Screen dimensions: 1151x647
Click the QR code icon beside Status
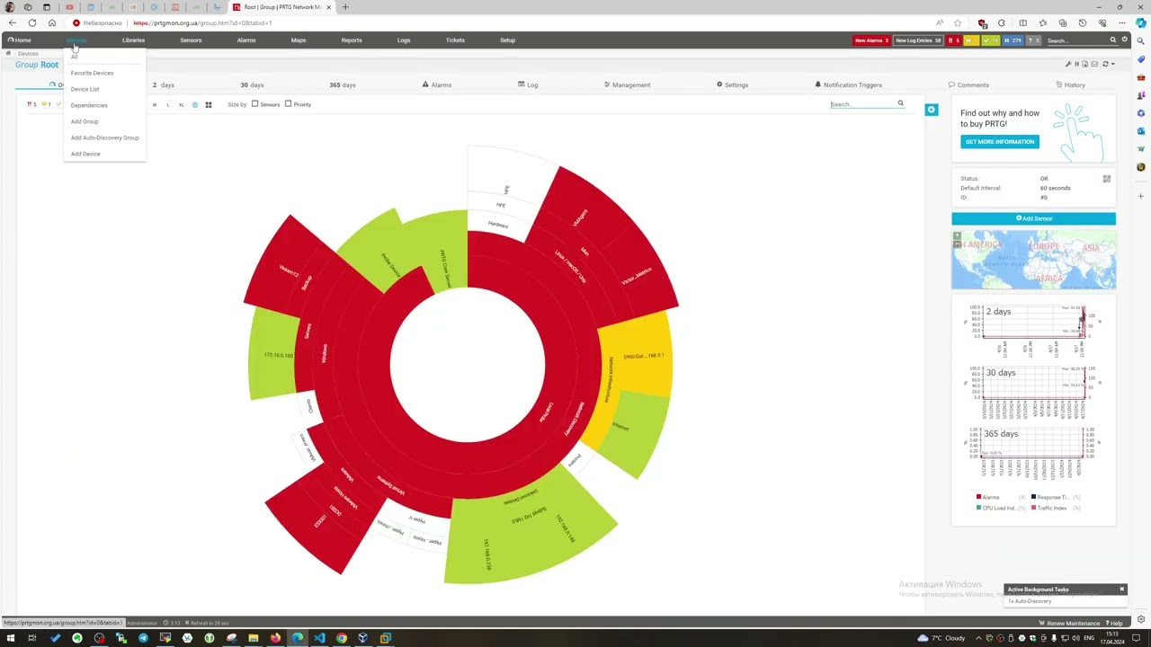(x=1107, y=179)
